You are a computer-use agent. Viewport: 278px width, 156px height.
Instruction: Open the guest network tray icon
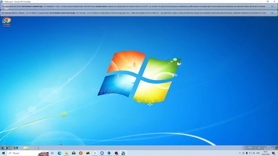click(255, 148)
